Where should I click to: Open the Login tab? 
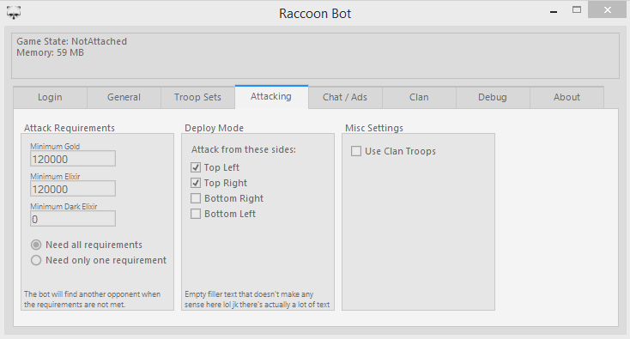50,97
